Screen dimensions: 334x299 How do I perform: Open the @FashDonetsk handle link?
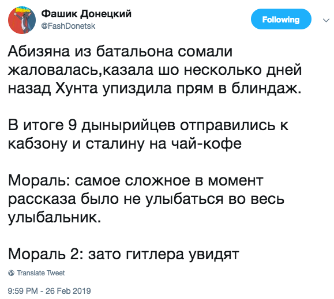(68, 26)
